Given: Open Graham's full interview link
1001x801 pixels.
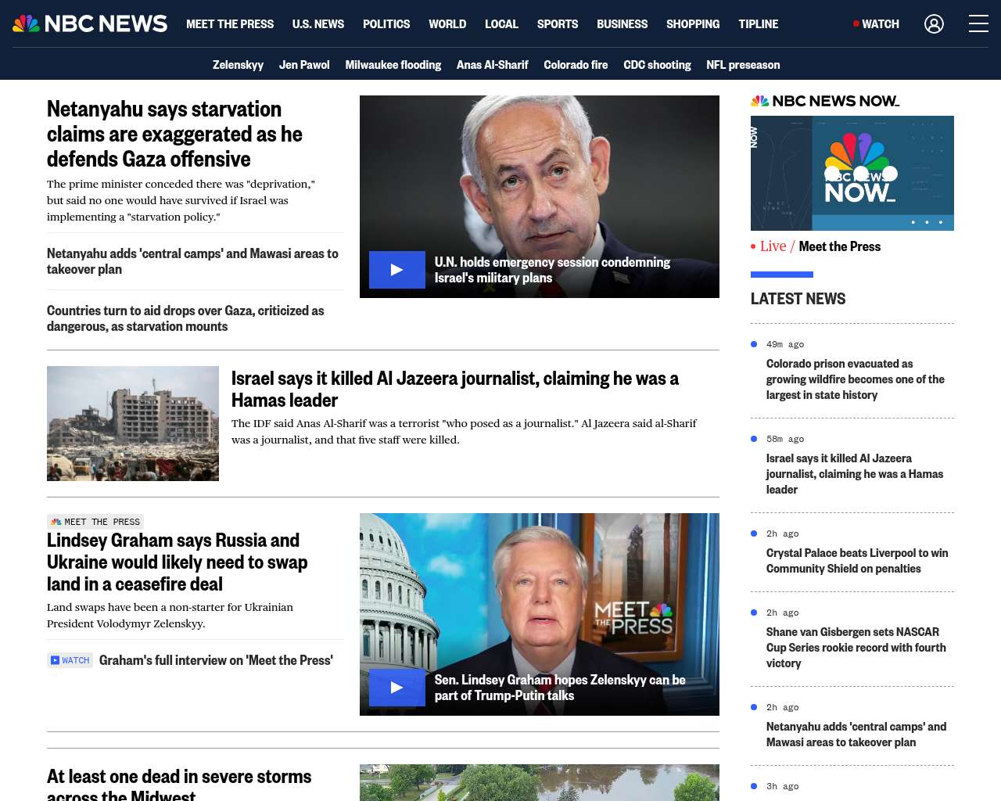Looking at the screenshot, I should (x=216, y=660).
